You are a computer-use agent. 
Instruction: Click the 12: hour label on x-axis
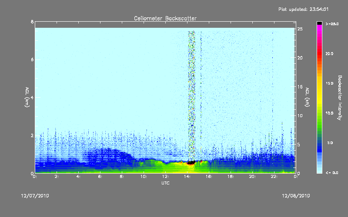point(165,177)
